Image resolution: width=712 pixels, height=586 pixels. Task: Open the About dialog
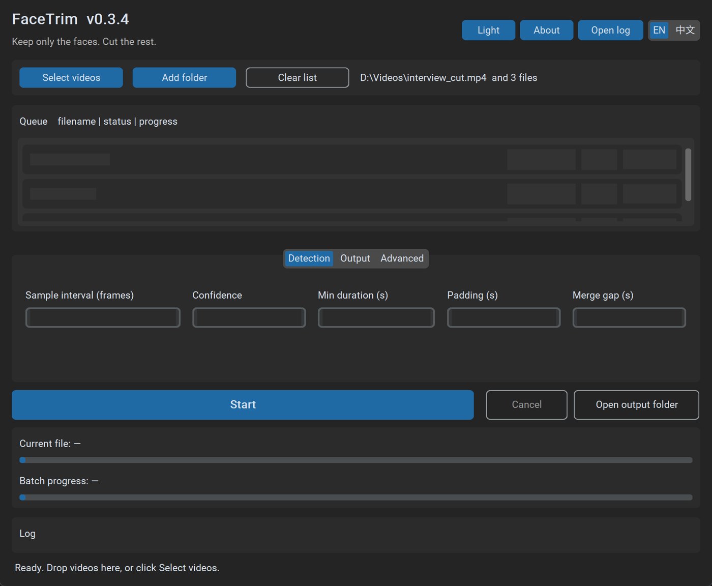click(x=546, y=30)
